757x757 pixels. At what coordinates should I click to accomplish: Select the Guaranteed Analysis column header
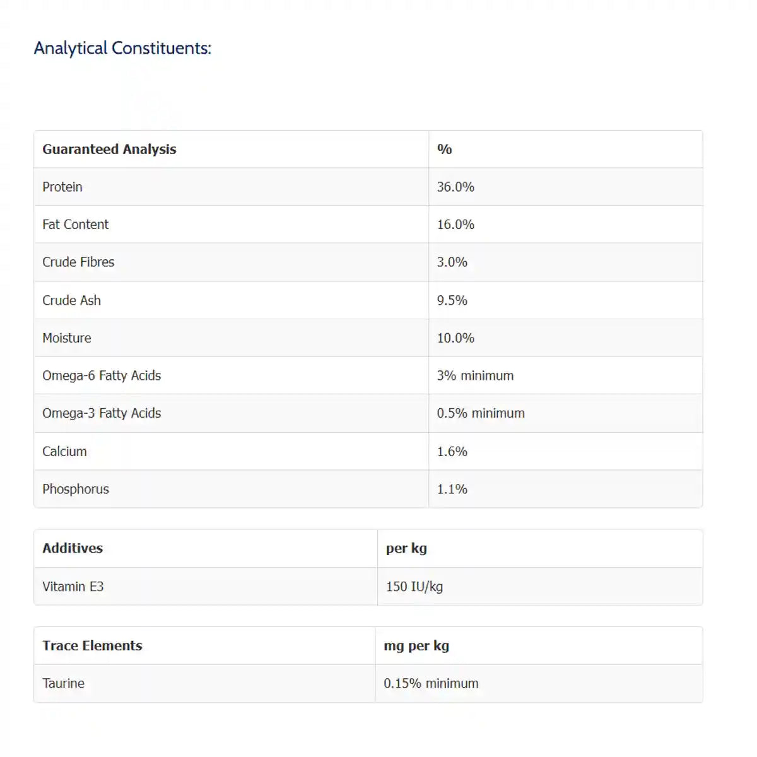[109, 150]
